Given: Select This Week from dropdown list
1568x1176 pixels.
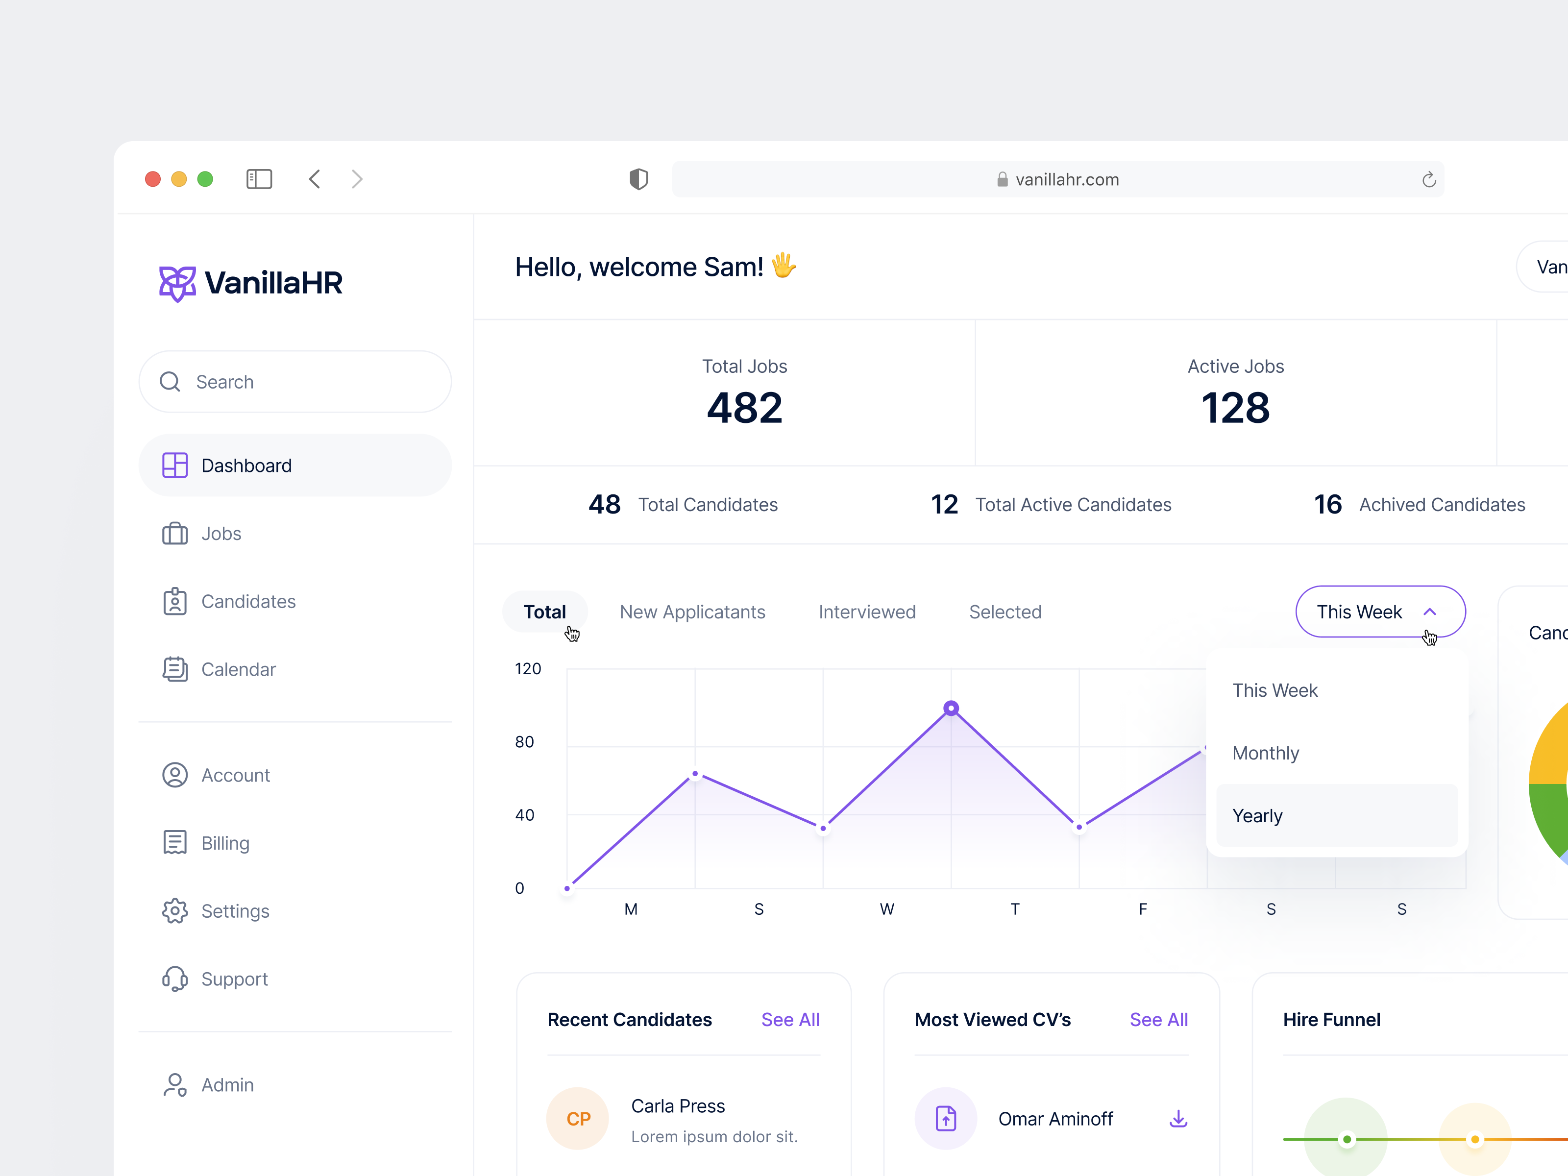Looking at the screenshot, I should coord(1337,690).
